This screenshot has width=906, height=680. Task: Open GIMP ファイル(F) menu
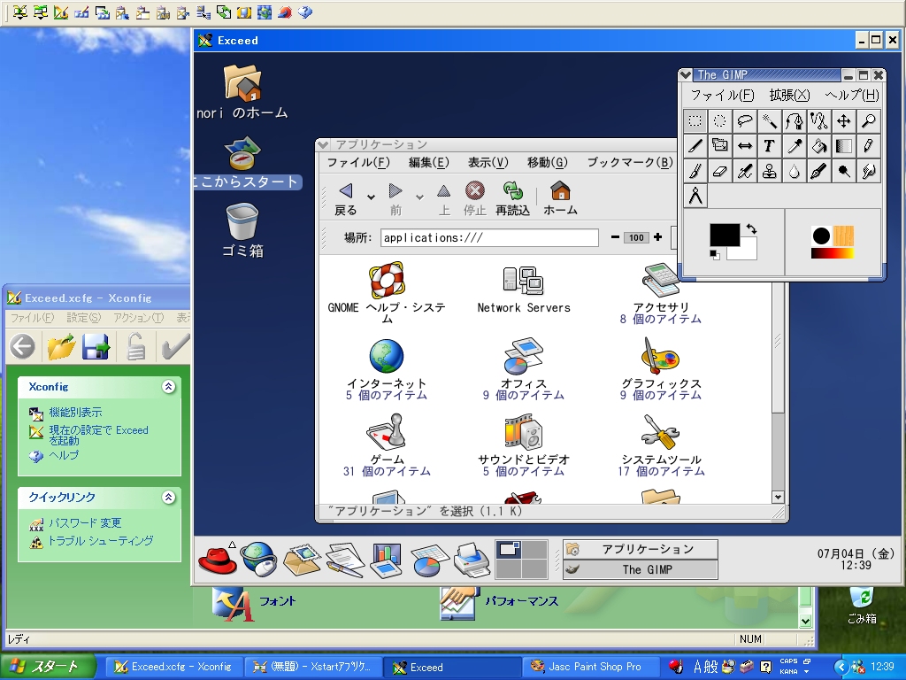pyautogui.click(x=722, y=95)
